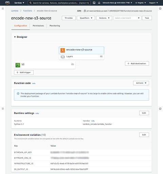Screen dimensions: 163x174
Task: Collapse the Designer section
Action: [15, 37]
